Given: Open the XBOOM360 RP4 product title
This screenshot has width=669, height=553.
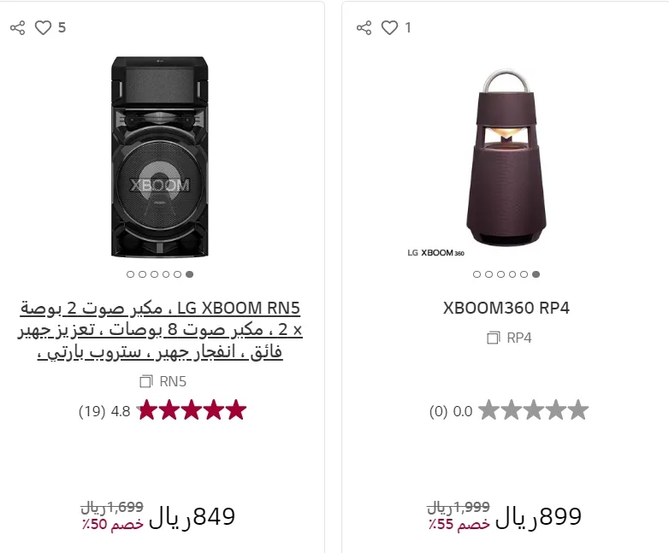Looking at the screenshot, I should pyautogui.click(x=506, y=308).
